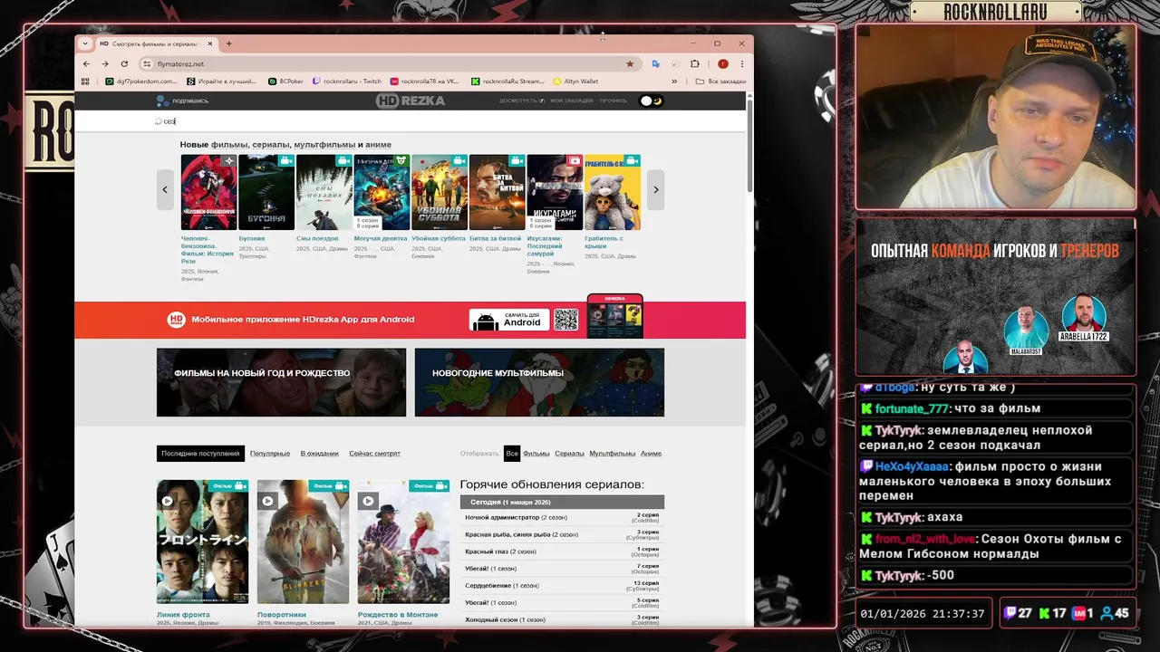Screen dimensions: 1160x652
Task: Select the 'Все' display filter
Action: tap(512, 454)
